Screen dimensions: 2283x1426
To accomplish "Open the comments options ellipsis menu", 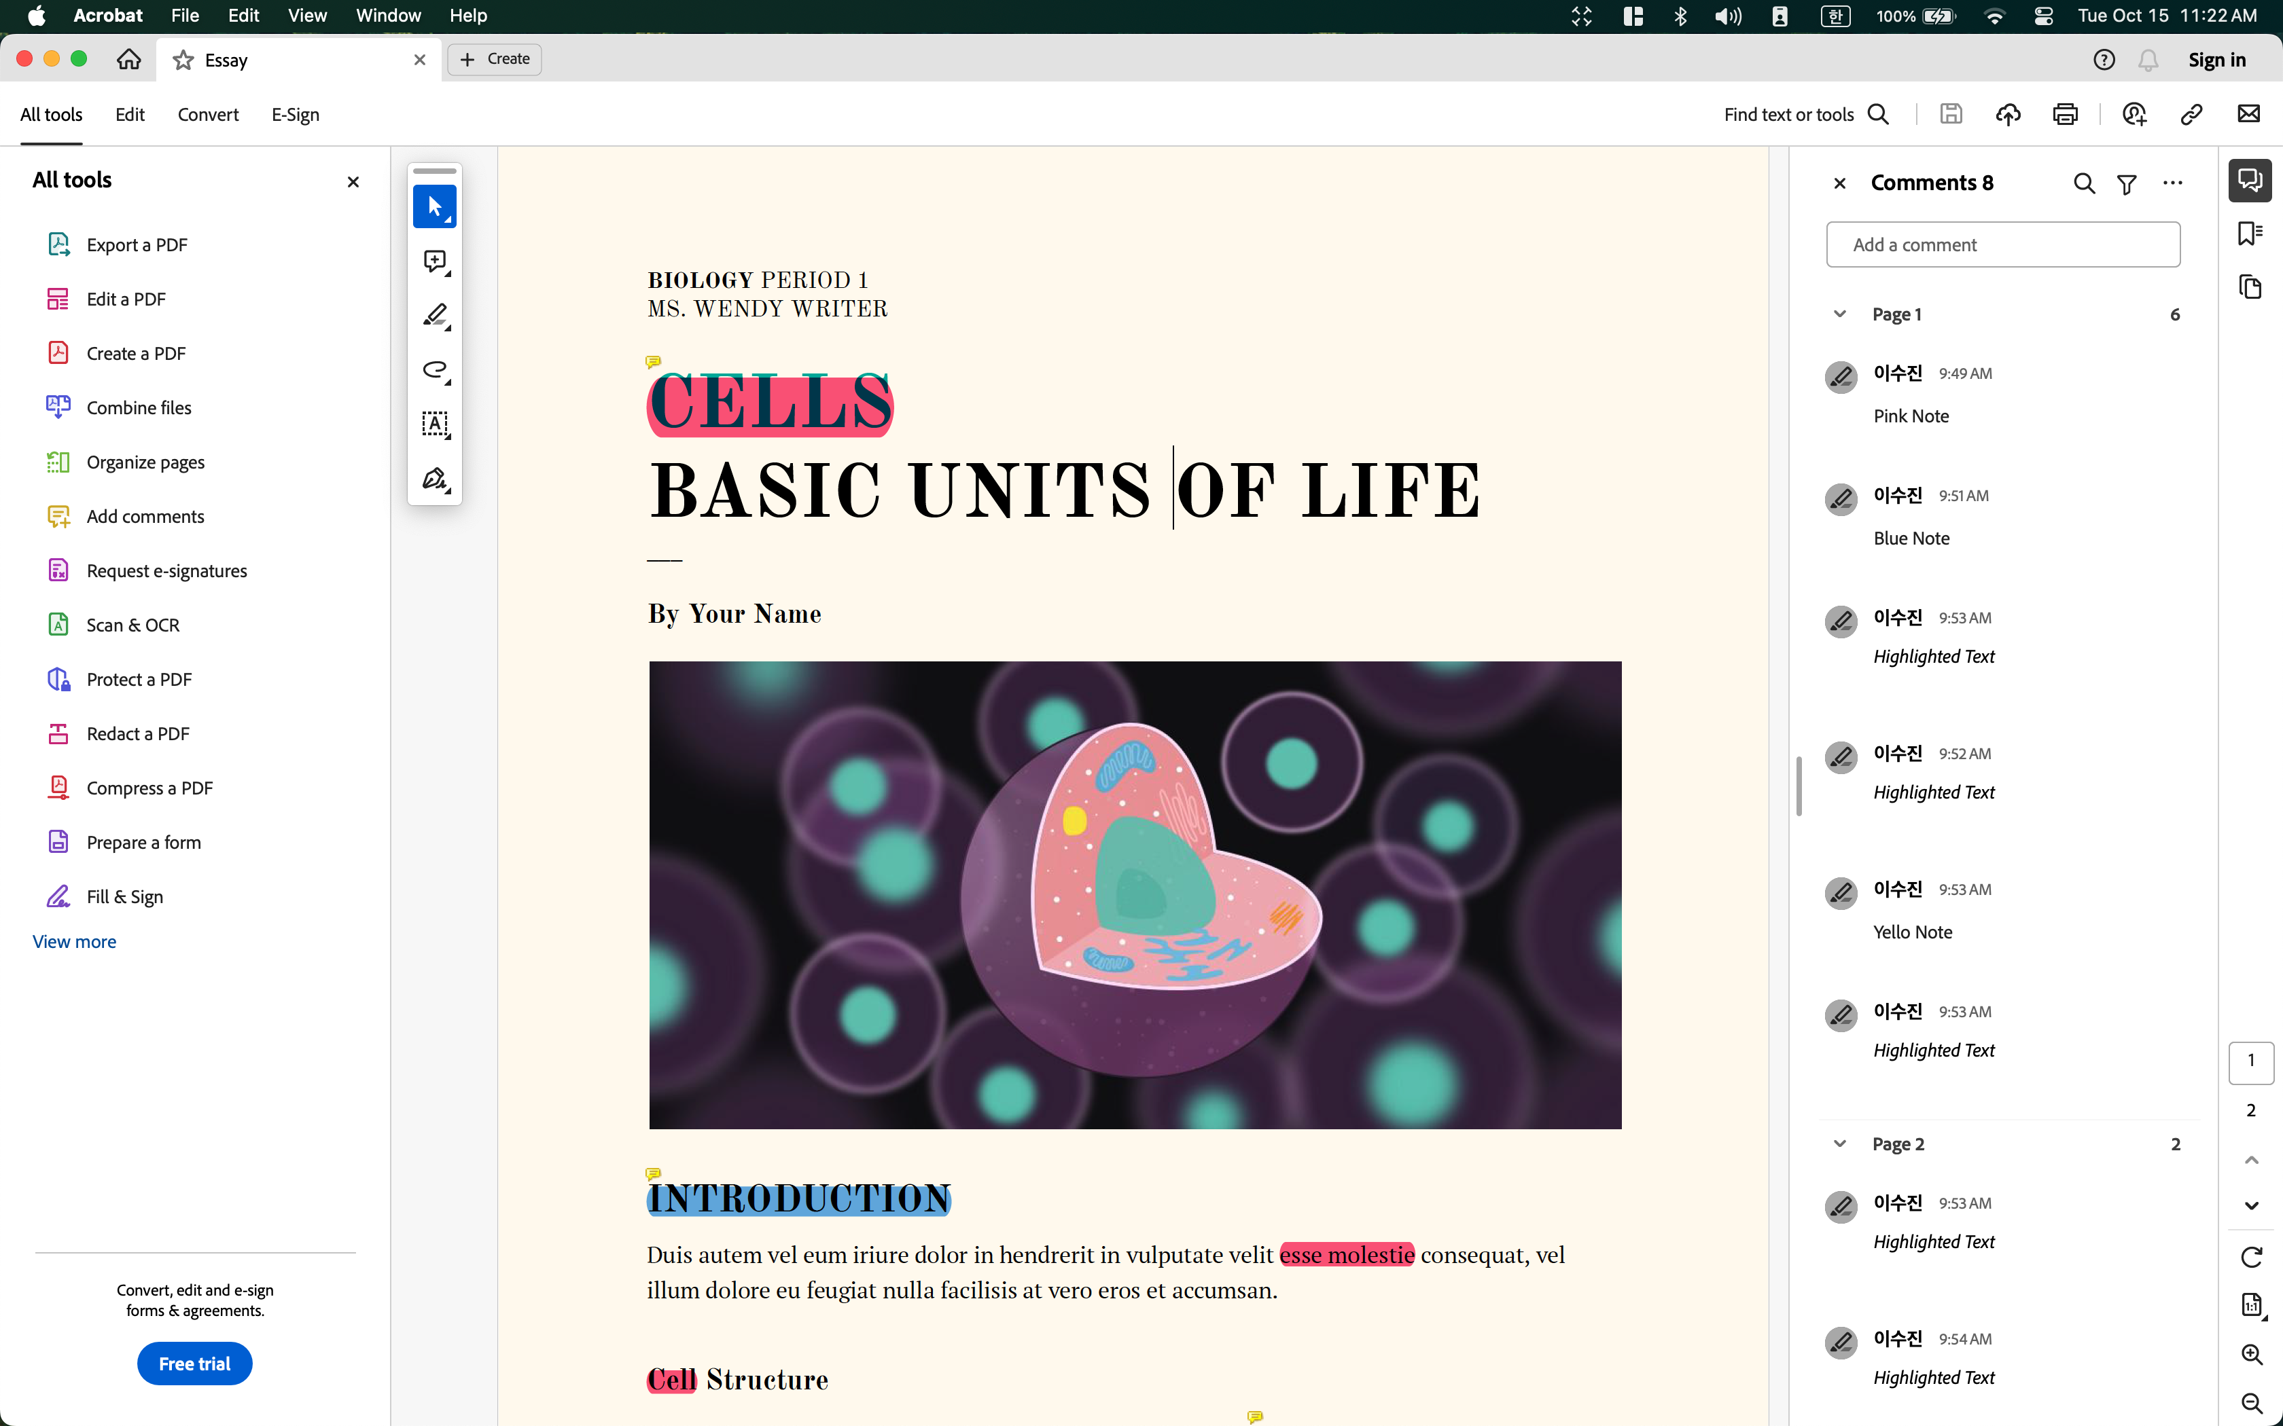I will click(x=2173, y=184).
